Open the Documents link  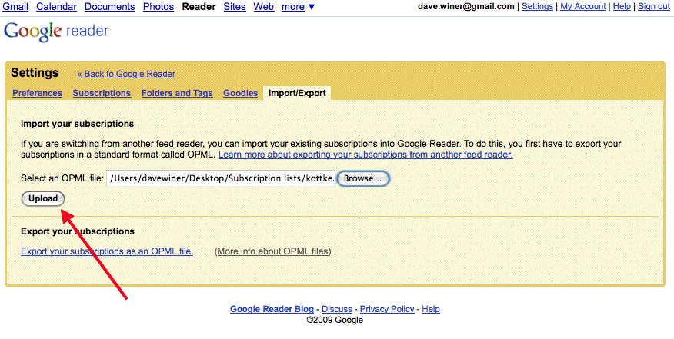[109, 7]
